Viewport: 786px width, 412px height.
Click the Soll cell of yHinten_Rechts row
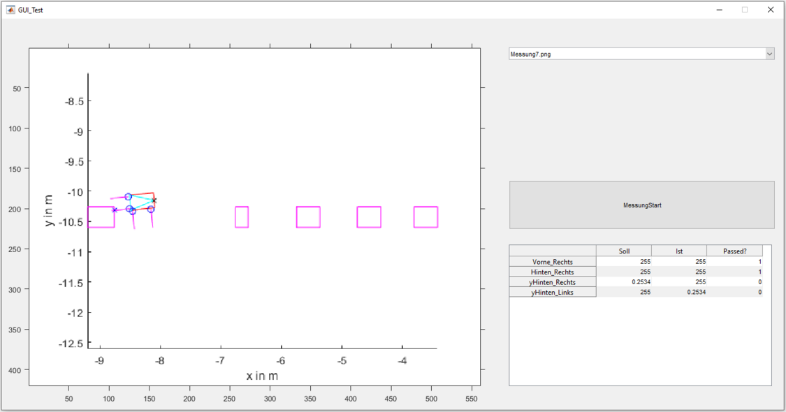click(623, 282)
